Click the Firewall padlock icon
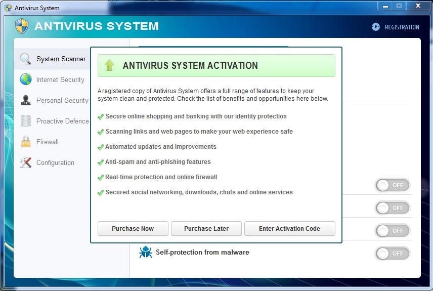 pyautogui.click(x=26, y=142)
